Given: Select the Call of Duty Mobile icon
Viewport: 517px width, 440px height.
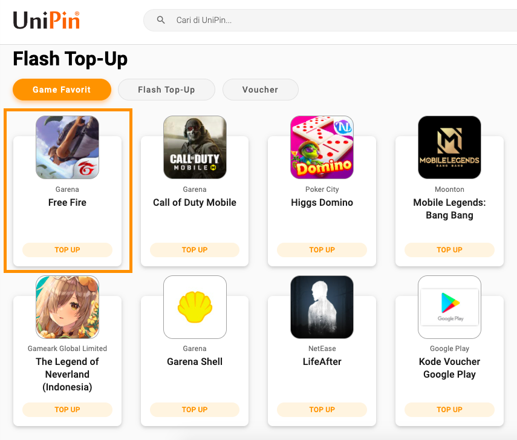Looking at the screenshot, I should (x=195, y=147).
